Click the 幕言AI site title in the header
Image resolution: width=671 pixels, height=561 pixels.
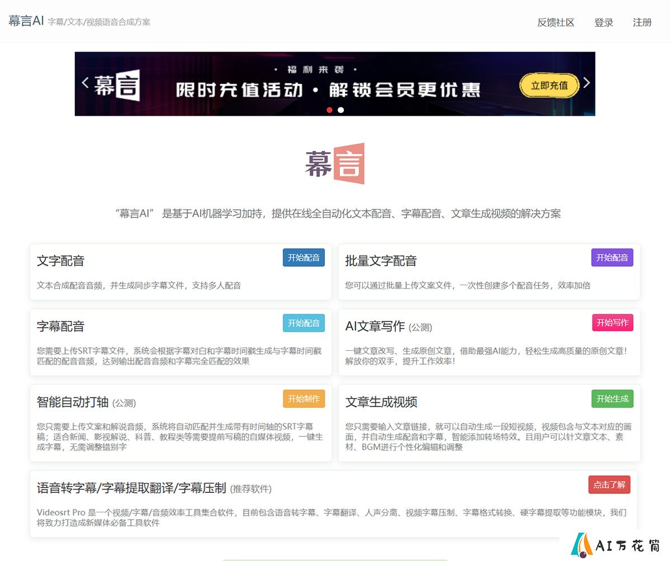26,21
